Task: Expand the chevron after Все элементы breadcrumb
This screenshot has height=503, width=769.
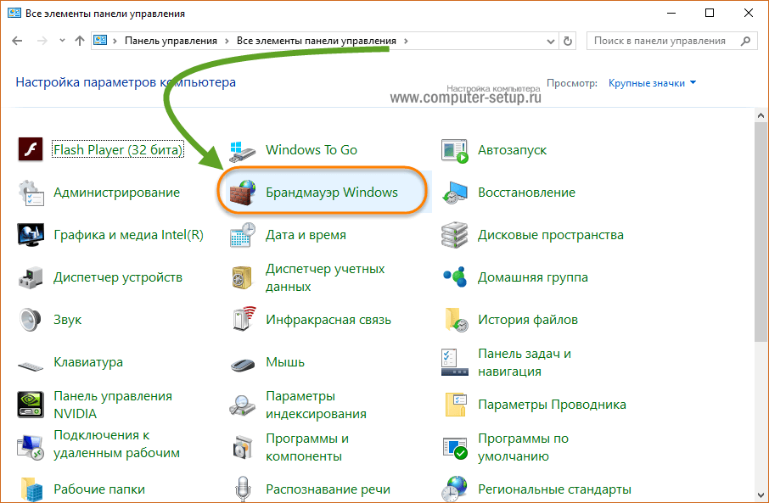Action: [406, 42]
